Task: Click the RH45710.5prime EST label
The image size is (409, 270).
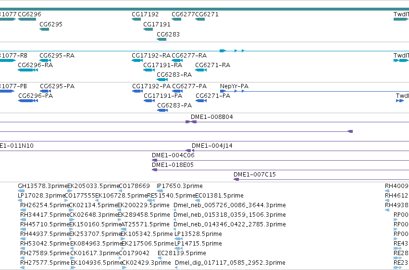Action: point(45,224)
